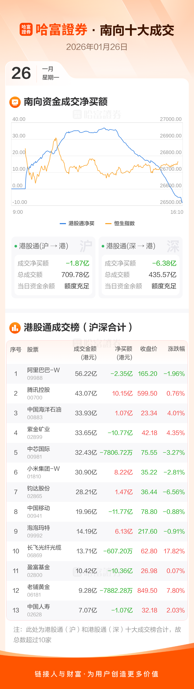Viewport: 194px width, 689px height.
Task: Toggle the 港股通净买 blue legend item
Action: [x=77, y=223]
